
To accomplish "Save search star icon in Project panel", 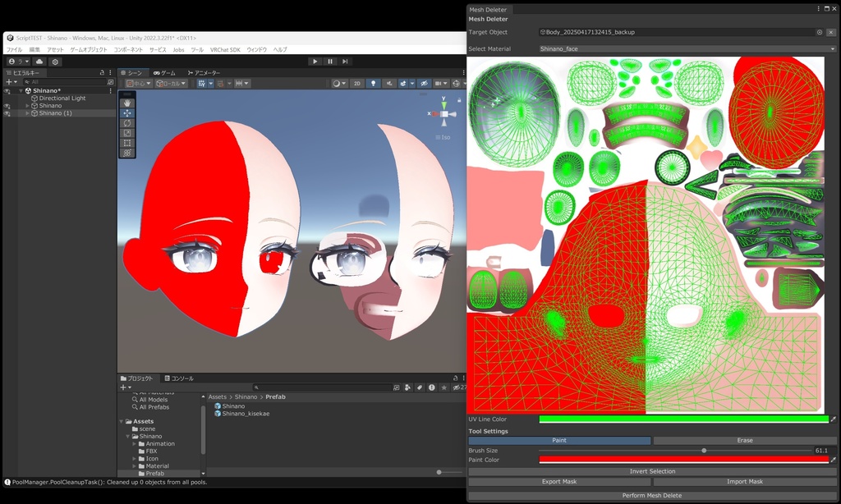I will click(443, 387).
